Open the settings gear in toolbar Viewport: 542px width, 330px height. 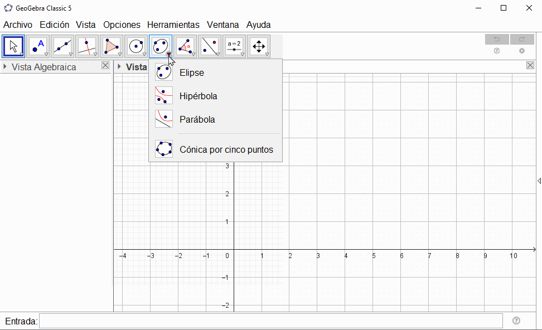coord(522,51)
